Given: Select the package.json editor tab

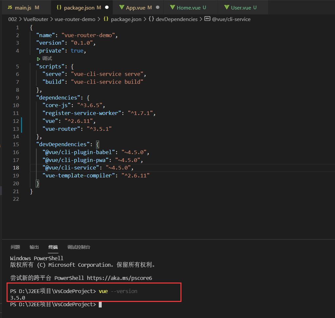Looking at the screenshot, I should (82, 8).
